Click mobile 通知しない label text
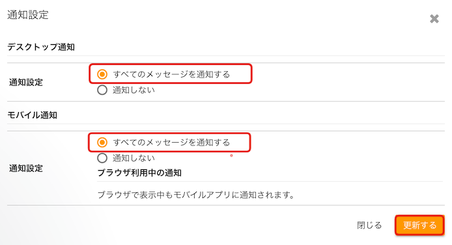Viewport: 452px width, 245px height. [134, 158]
